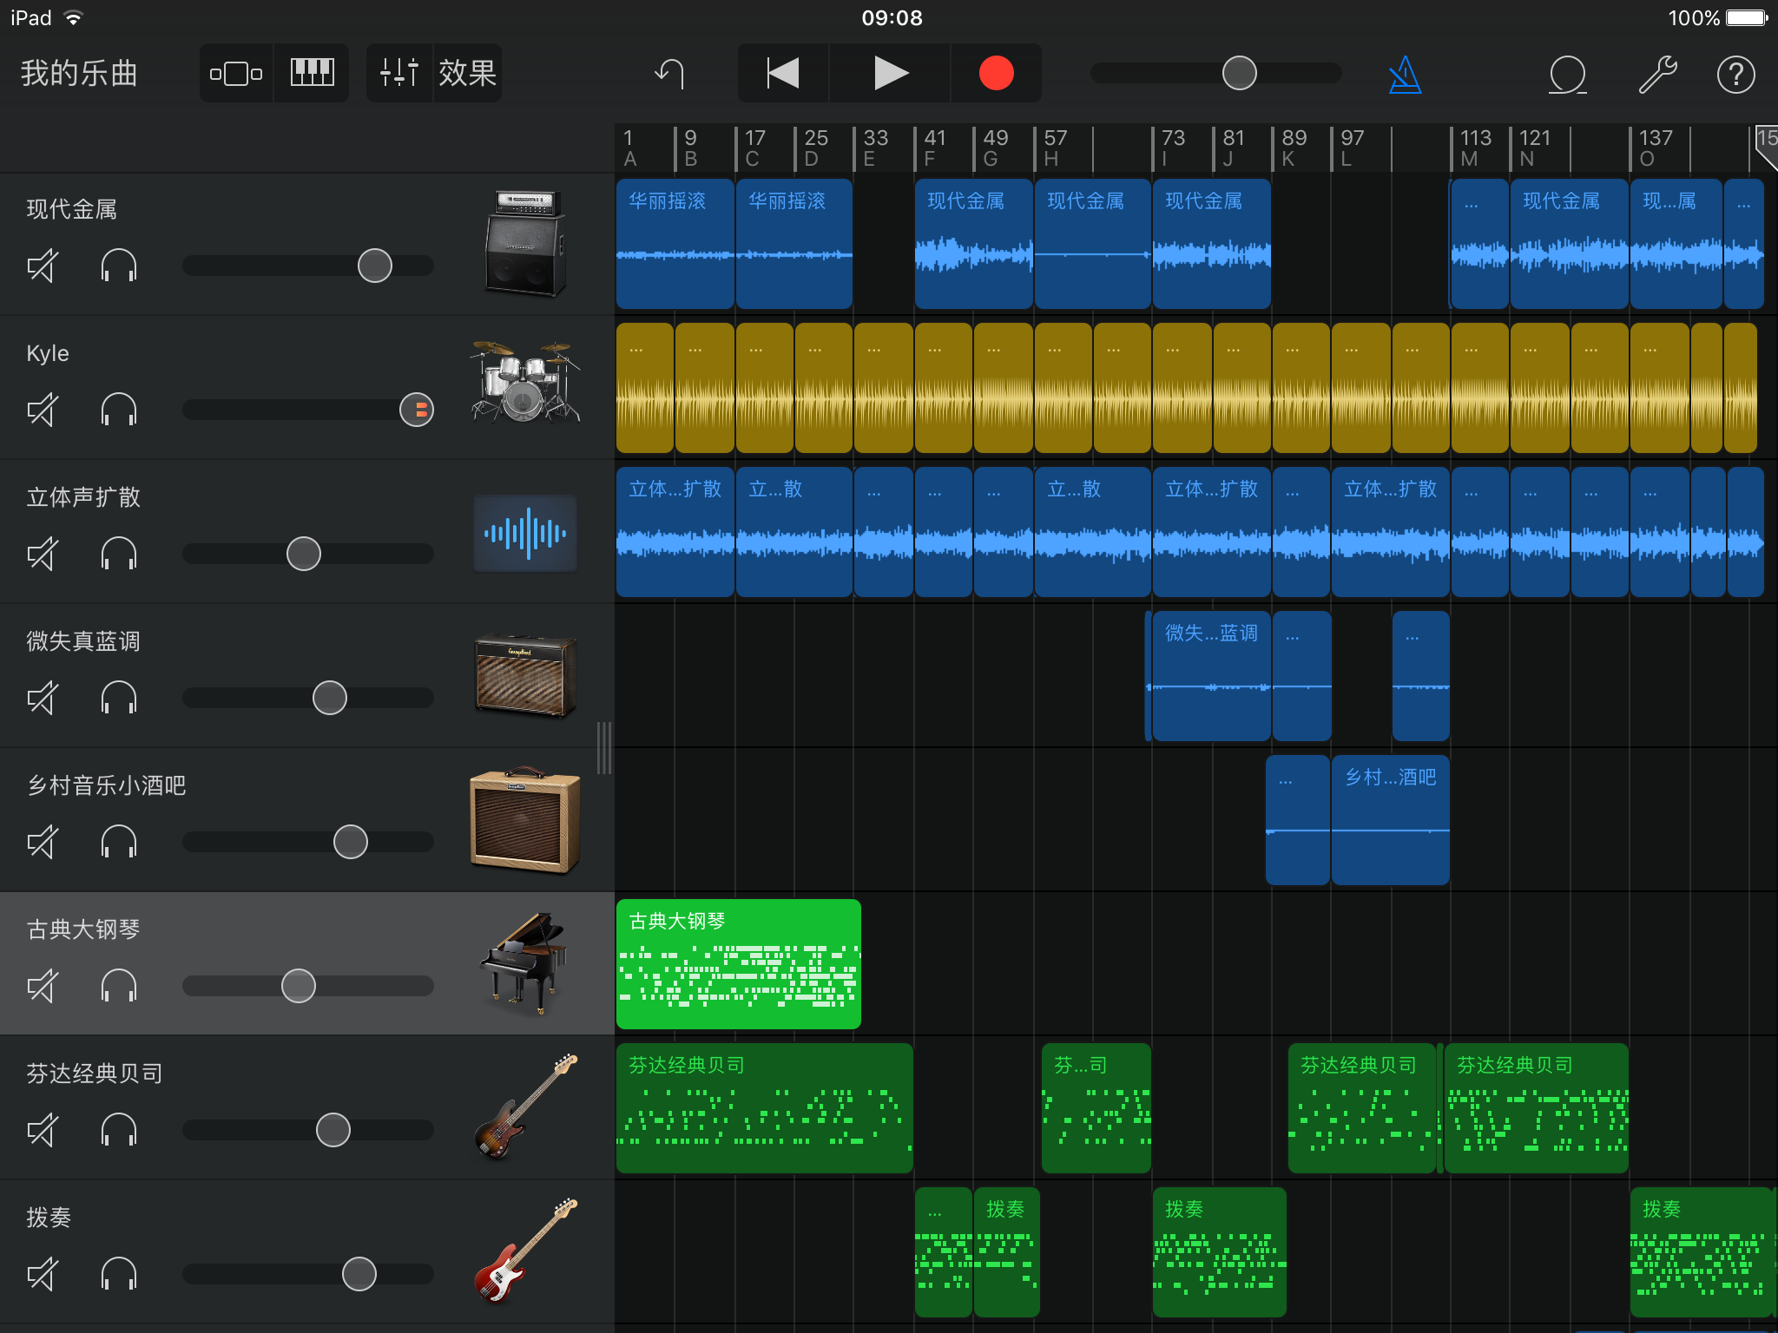
Task: Tap bar 113 section M in ruler
Action: (1475, 148)
